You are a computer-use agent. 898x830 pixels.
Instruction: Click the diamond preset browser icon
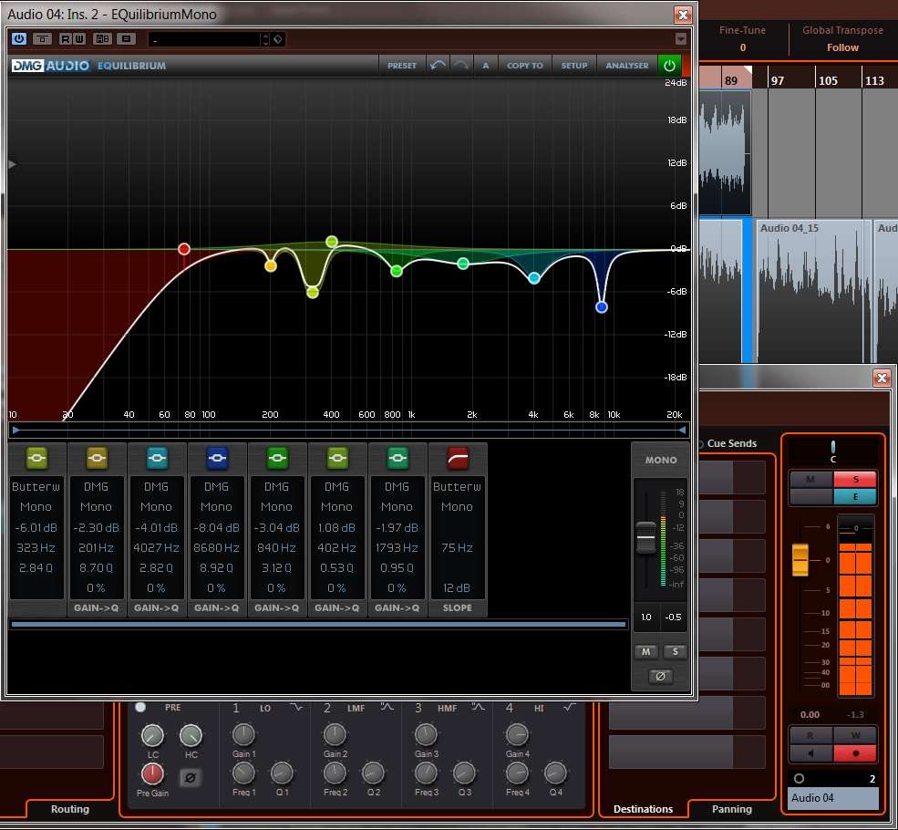pos(278,39)
